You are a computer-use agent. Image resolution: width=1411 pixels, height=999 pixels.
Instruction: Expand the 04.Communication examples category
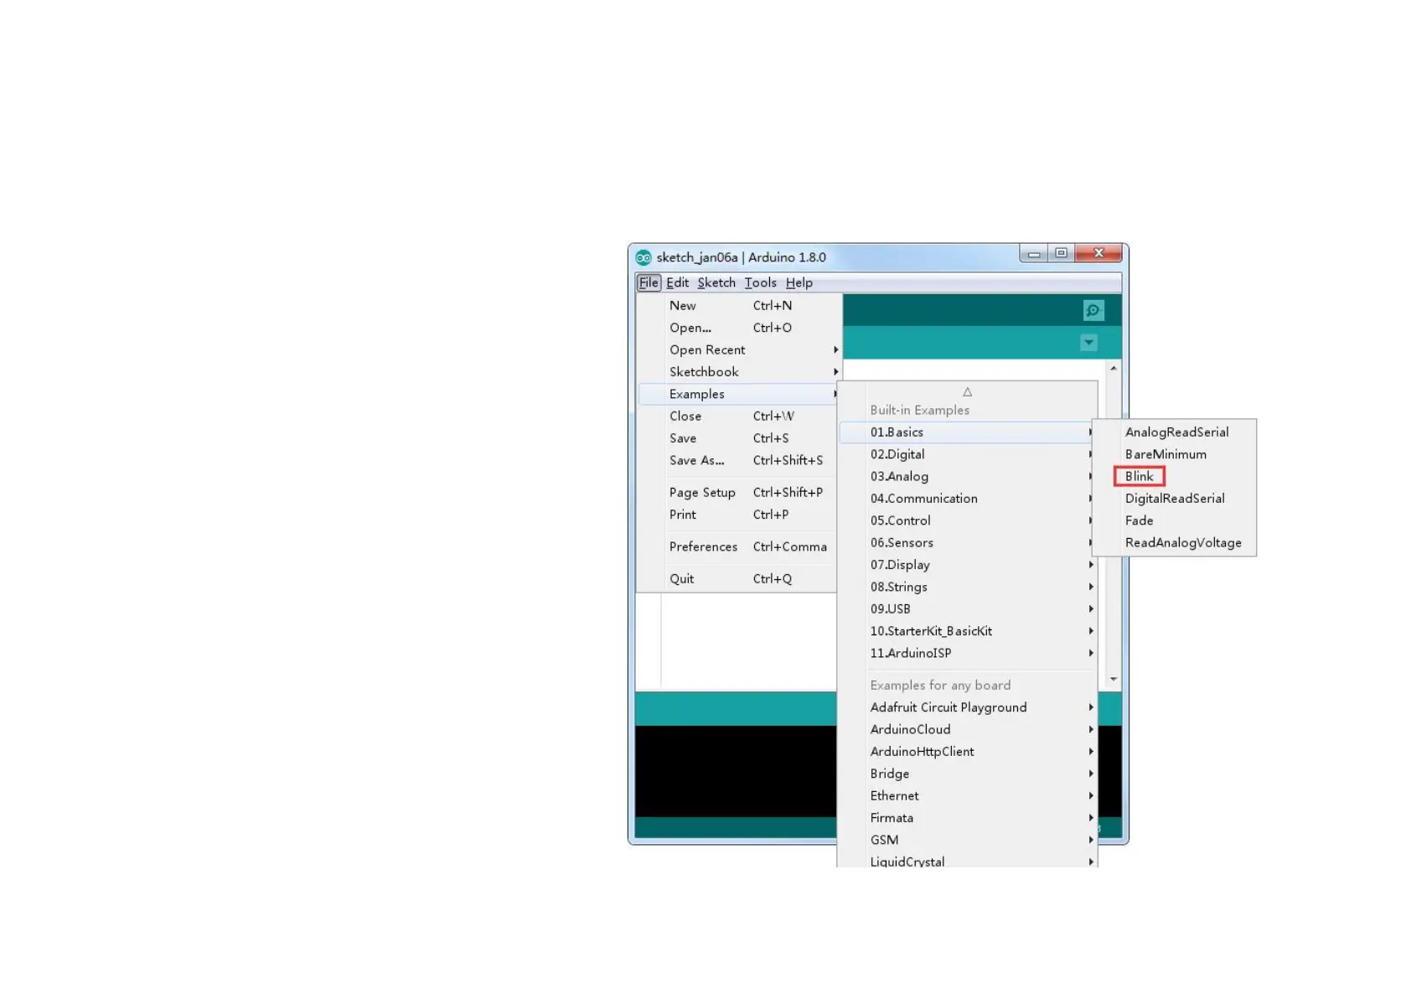[x=968, y=499]
